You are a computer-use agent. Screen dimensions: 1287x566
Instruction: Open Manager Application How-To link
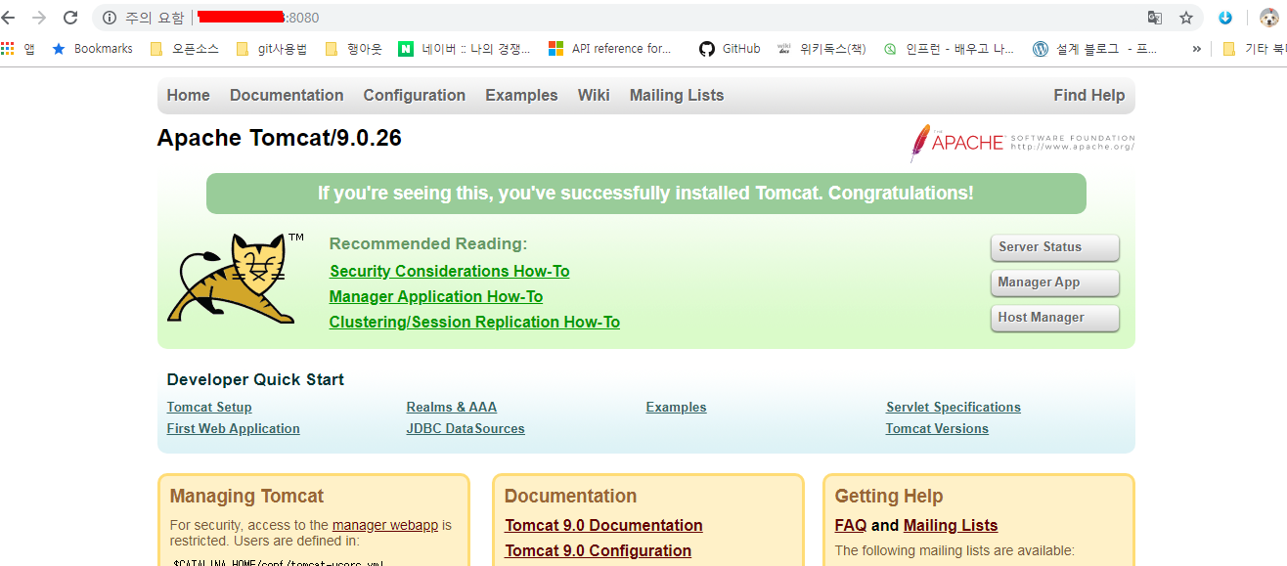click(x=435, y=296)
